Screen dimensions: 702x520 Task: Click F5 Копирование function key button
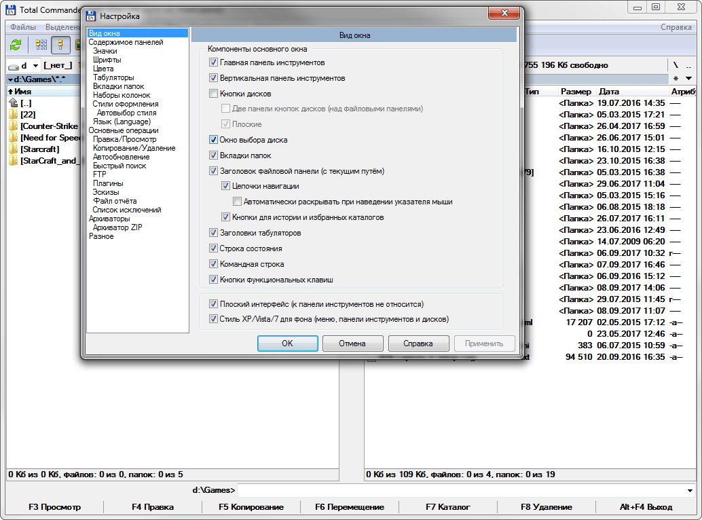(x=251, y=507)
